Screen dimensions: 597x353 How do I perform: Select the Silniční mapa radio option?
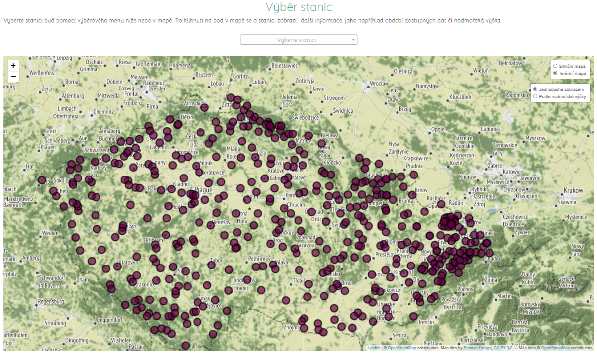pyautogui.click(x=555, y=66)
